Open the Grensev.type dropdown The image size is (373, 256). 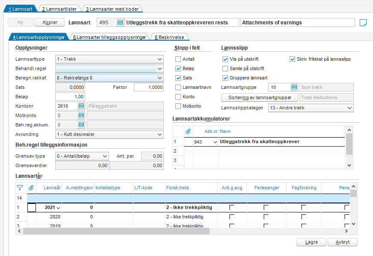click(105, 156)
